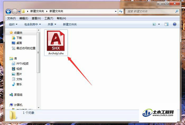Click the PPTV视频 icon

click(13, 64)
